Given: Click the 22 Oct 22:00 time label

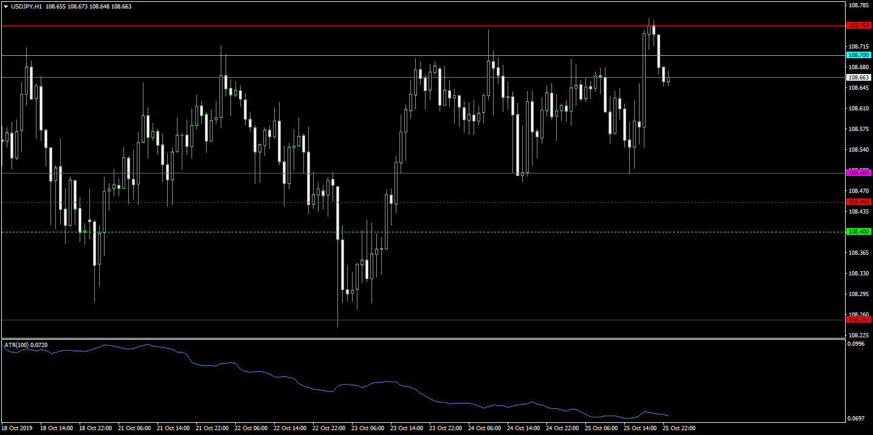Looking at the screenshot, I should tap(329, 428).
